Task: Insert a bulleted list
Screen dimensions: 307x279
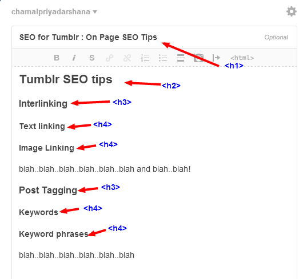Action: (x=163, y=58)
